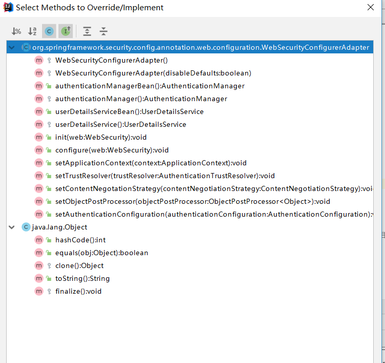
Task: Select userDetailsService():UserDetailsService method
Action: point(120,124)
